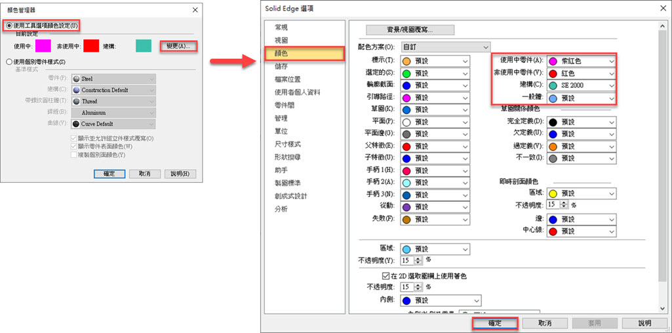This screenshot has width=672, height=333.
Task: Open the 中心線 color dropdown
Action: 582,231
